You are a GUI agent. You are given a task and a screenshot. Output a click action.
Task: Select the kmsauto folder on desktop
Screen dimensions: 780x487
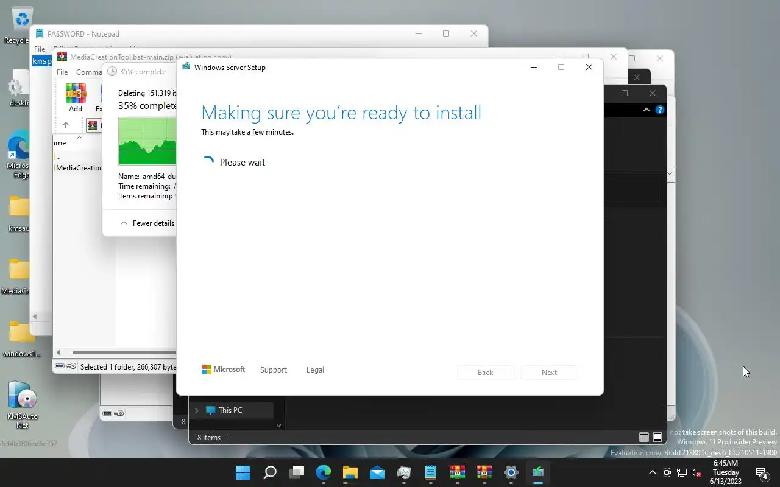point(18,213)
